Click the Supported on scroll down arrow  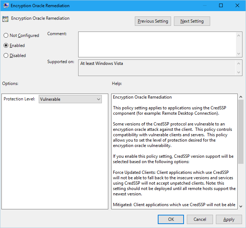[238, 72]
